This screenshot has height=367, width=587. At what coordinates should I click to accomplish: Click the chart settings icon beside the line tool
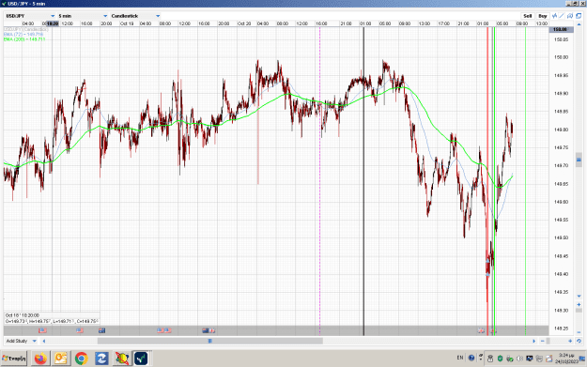570,16
